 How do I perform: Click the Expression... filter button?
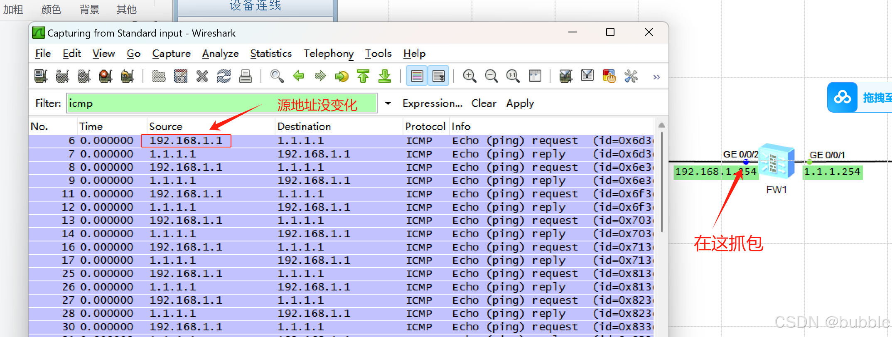point(432,103)
